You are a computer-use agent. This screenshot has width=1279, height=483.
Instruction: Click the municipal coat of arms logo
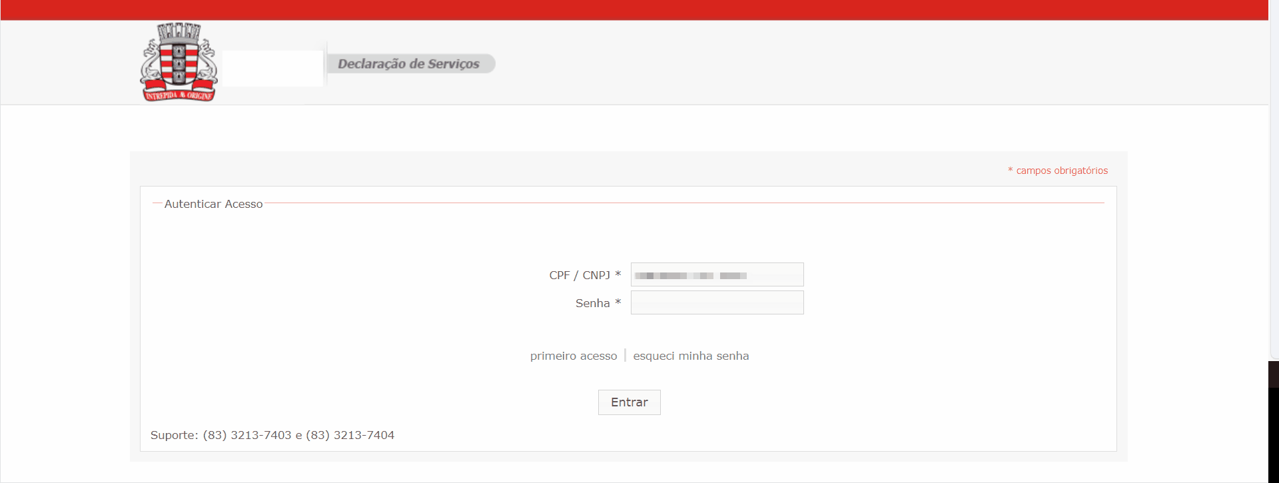click(179, 62)
